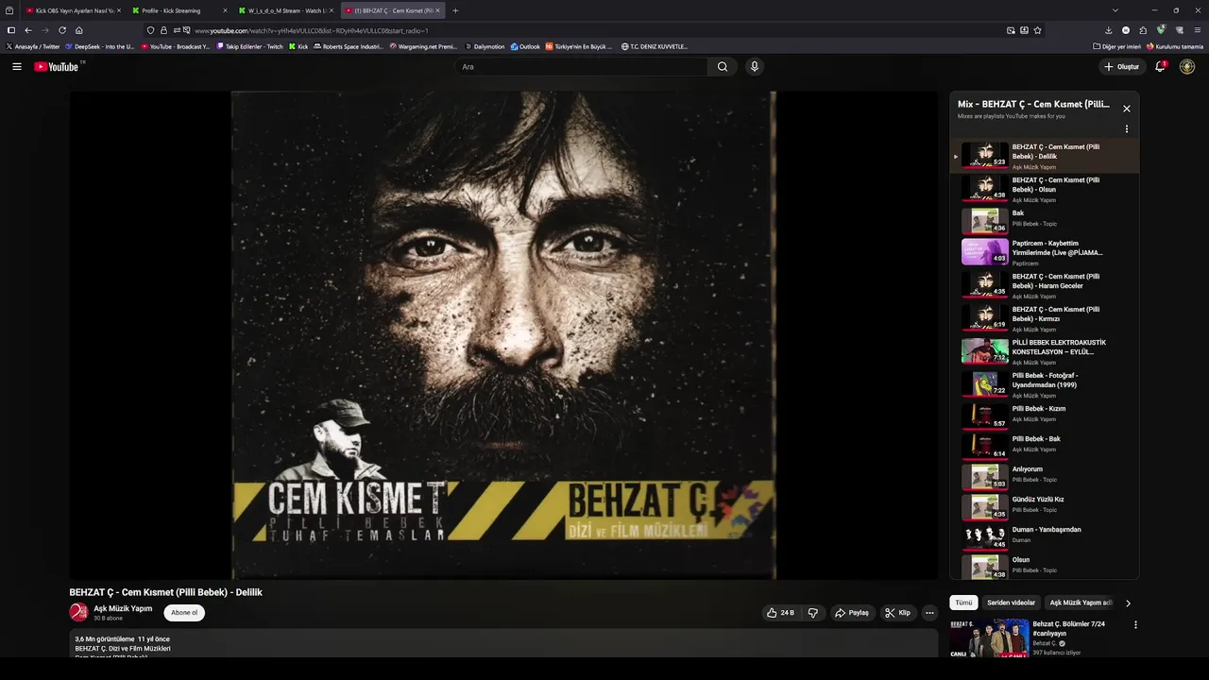
Task: Open the DeepSeek bookmark
Action: pyautogui.click(x=100, y=46)
